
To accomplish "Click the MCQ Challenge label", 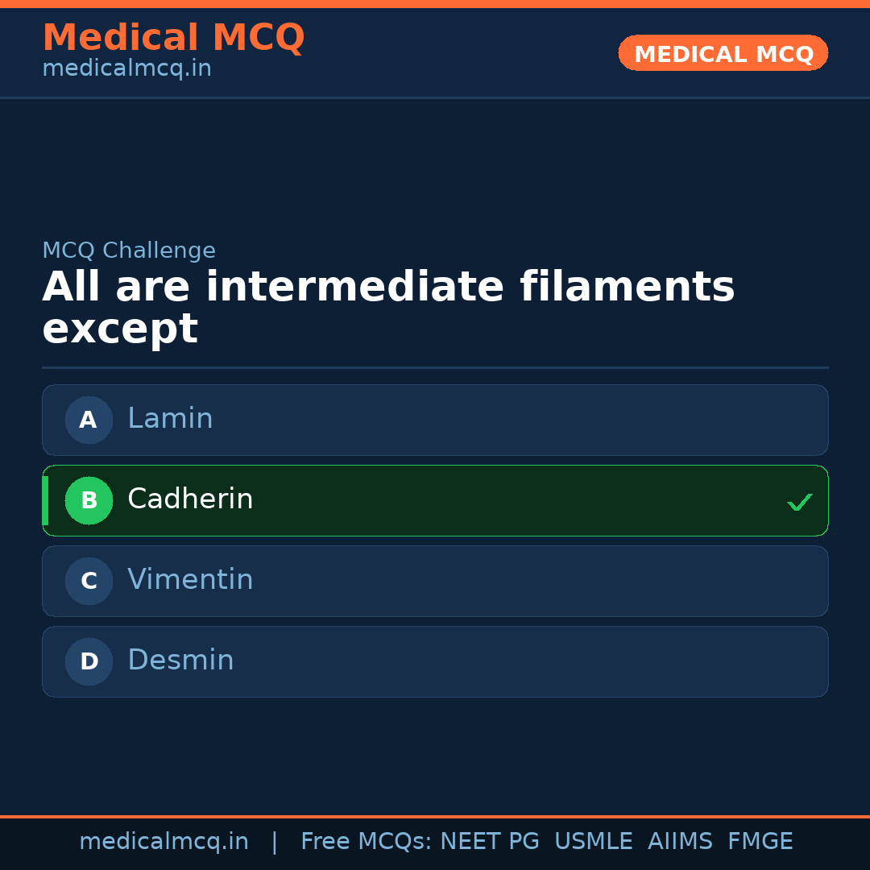I will tap(129, 251).
